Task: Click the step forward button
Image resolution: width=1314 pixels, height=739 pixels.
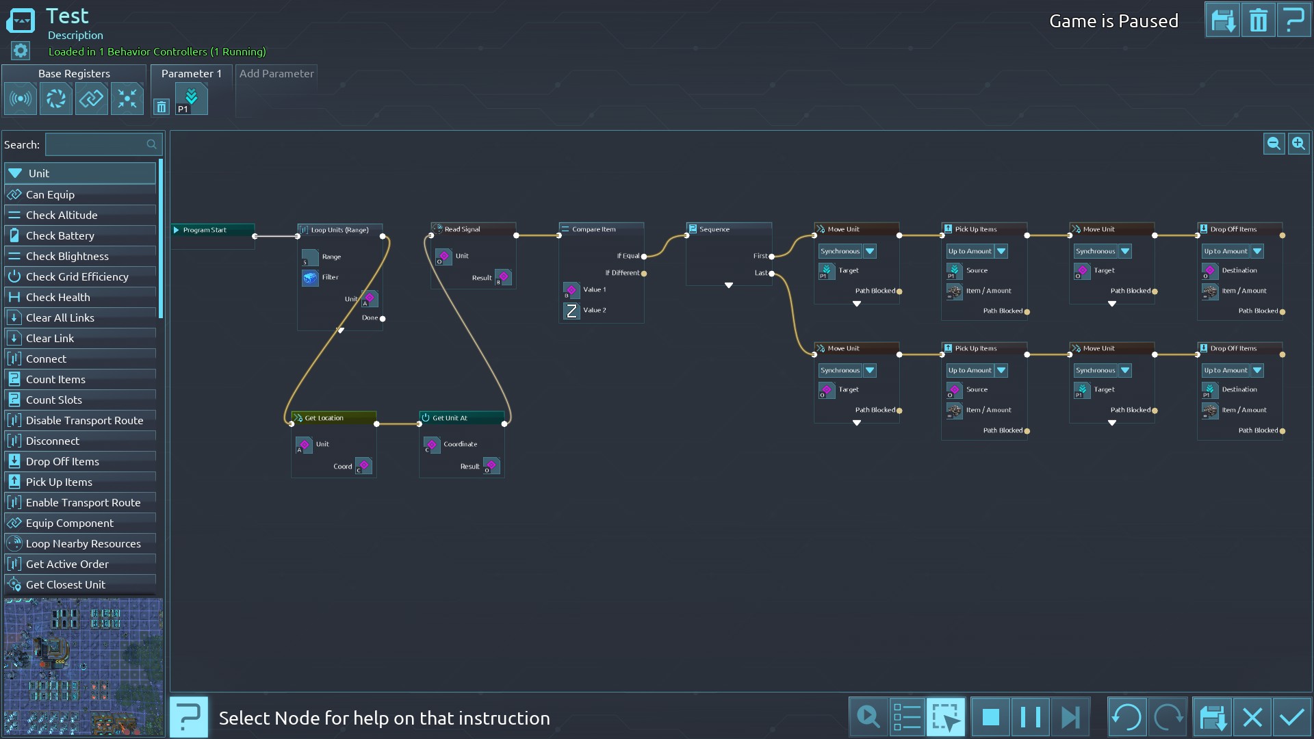Action: coord(1070,717)
